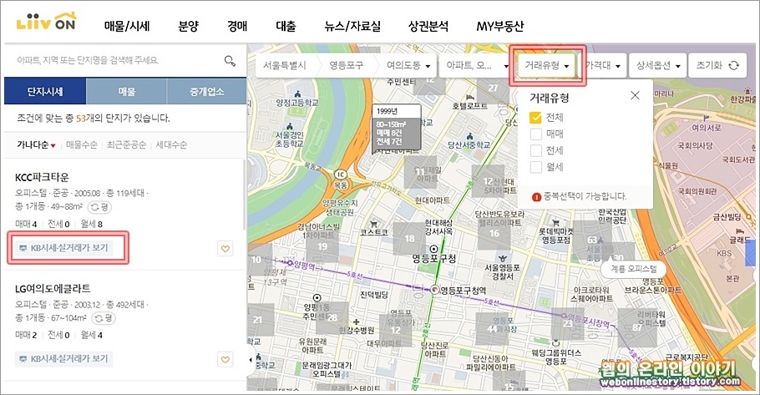760x395 pixels.
Task: Favorite LG여의도에클라트 with the heart icon
Action: (x=225, y=360)
